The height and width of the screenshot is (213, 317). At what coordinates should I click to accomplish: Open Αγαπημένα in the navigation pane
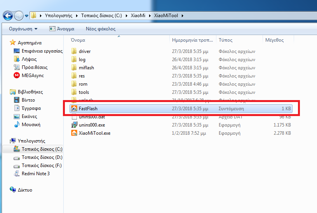(30, 43)
